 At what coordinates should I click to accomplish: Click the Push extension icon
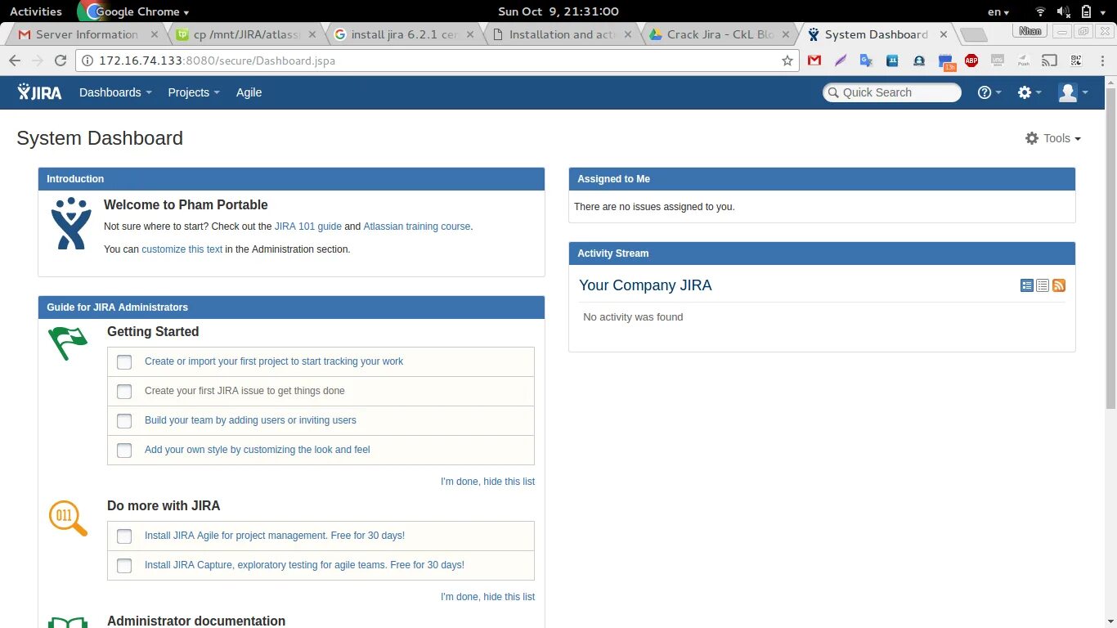click(1023, 61)
